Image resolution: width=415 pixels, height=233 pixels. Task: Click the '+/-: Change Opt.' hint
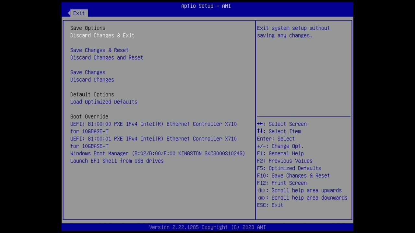[280, 146]
